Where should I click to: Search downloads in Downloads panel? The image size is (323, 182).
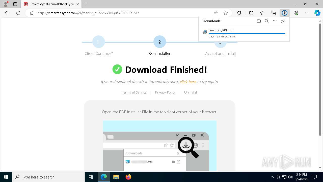point(267,21)
